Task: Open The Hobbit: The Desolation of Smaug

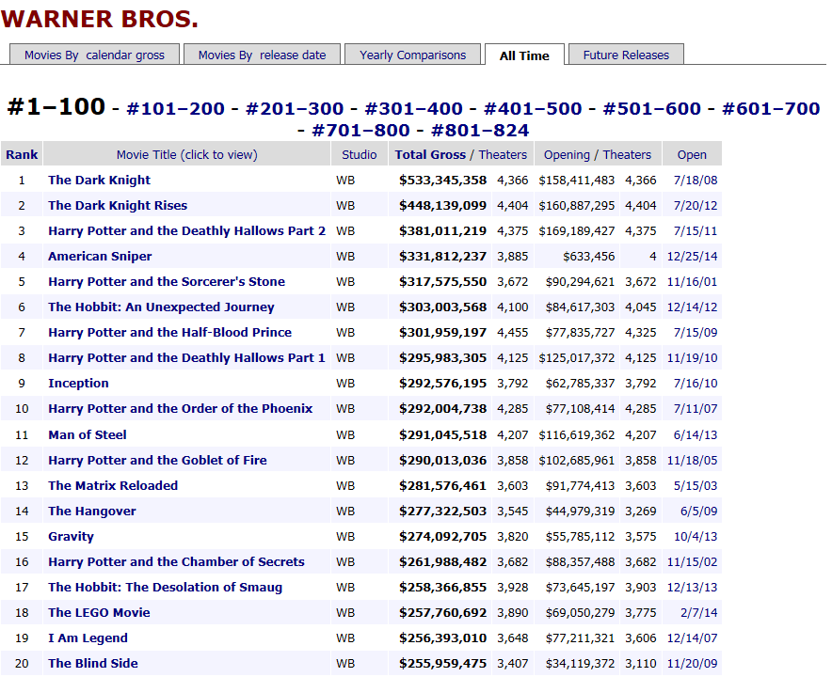Action: click(166, 588)
